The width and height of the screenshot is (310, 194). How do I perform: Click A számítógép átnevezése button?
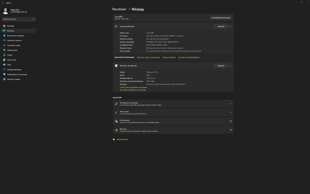tap(220, 17)
